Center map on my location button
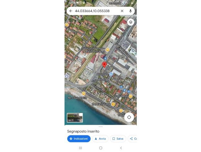The height and width of the screenshot is (152, 201). pos(129,117)
